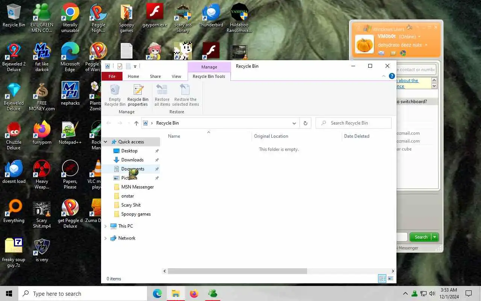Collapse the Quick access tree node
The image size is (481, 301).
[106, 142]
